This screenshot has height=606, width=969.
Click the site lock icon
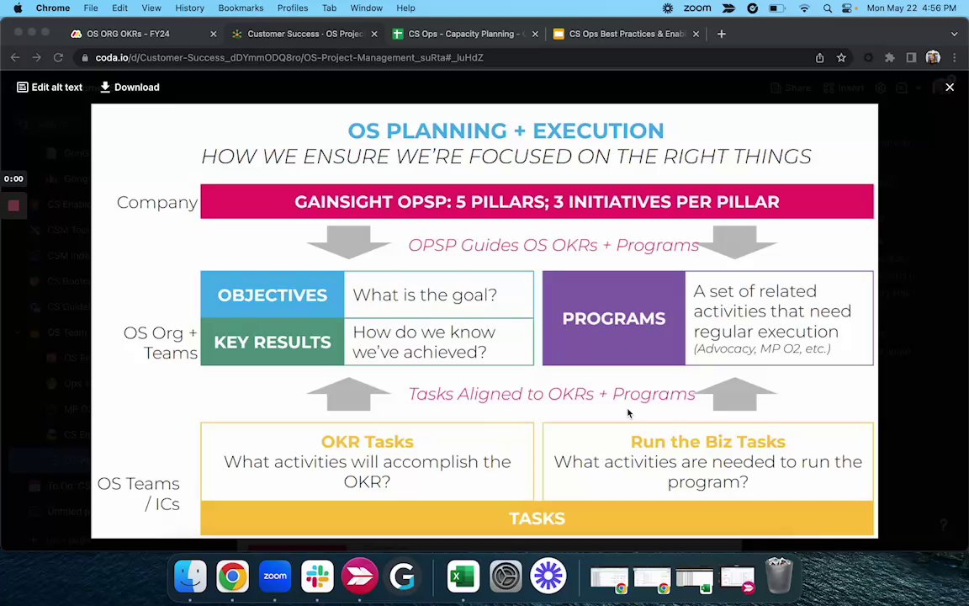click(85, 57)
